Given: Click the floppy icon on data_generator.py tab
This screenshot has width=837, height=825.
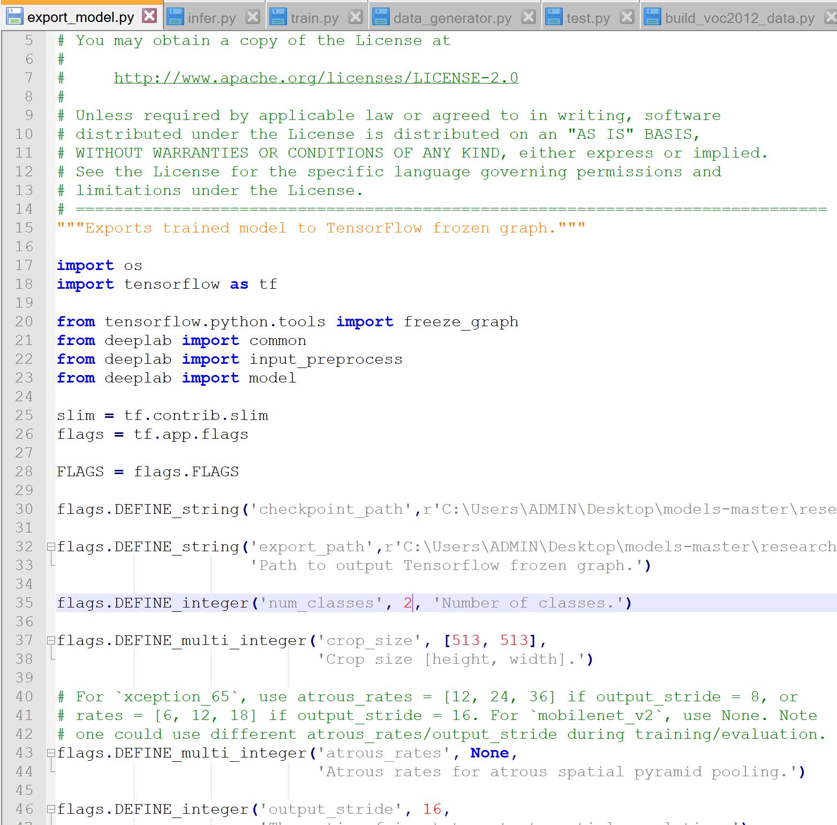Looking at the screenshot, I should point(381,17).
